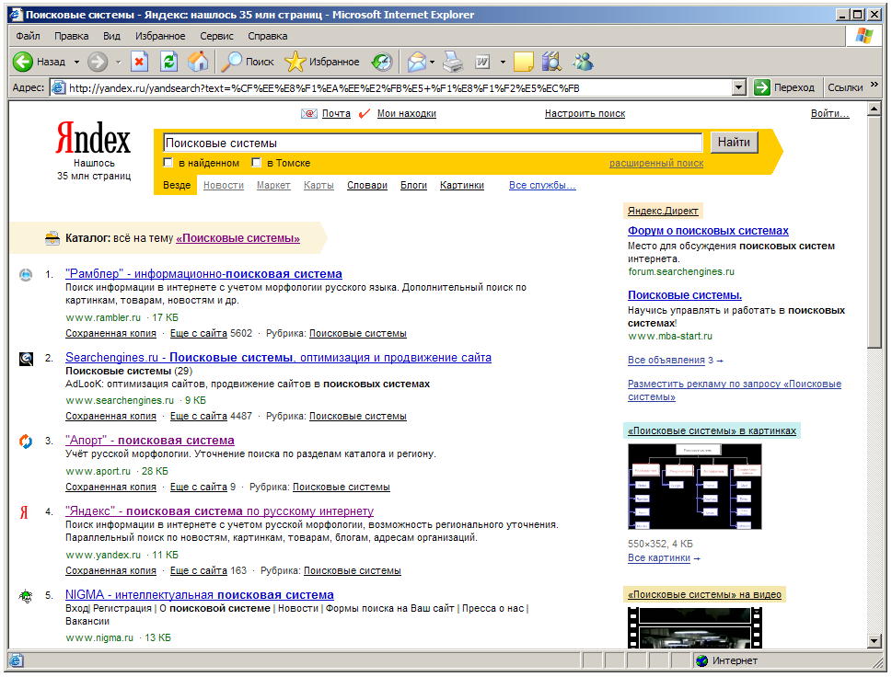Click the Войти login link
892x677 pixels.
click(830, 114)
